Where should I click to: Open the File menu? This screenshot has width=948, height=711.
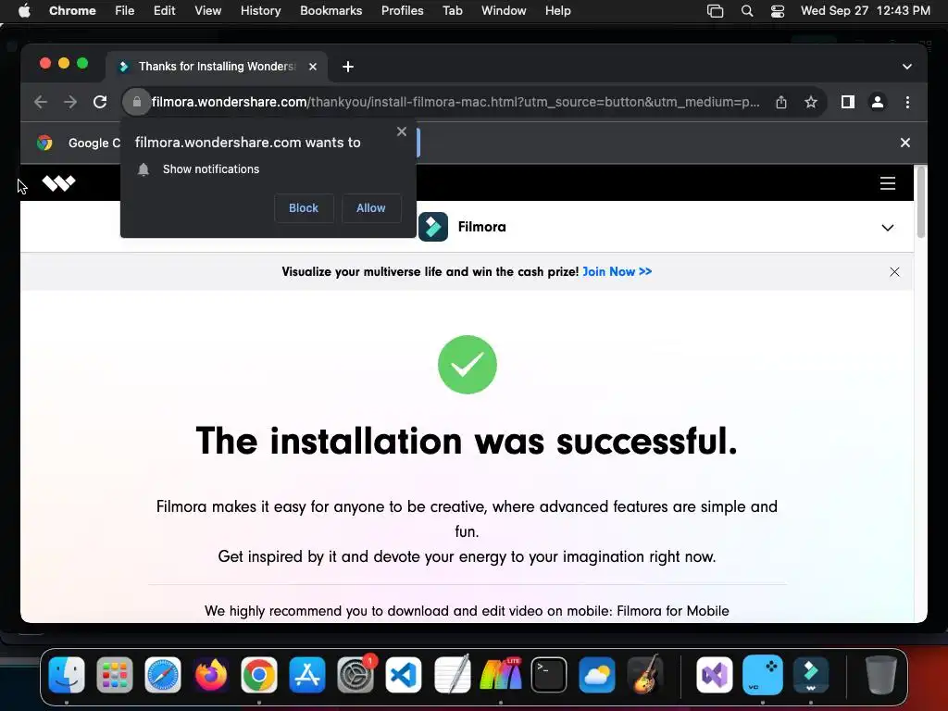tap(125, 11)
